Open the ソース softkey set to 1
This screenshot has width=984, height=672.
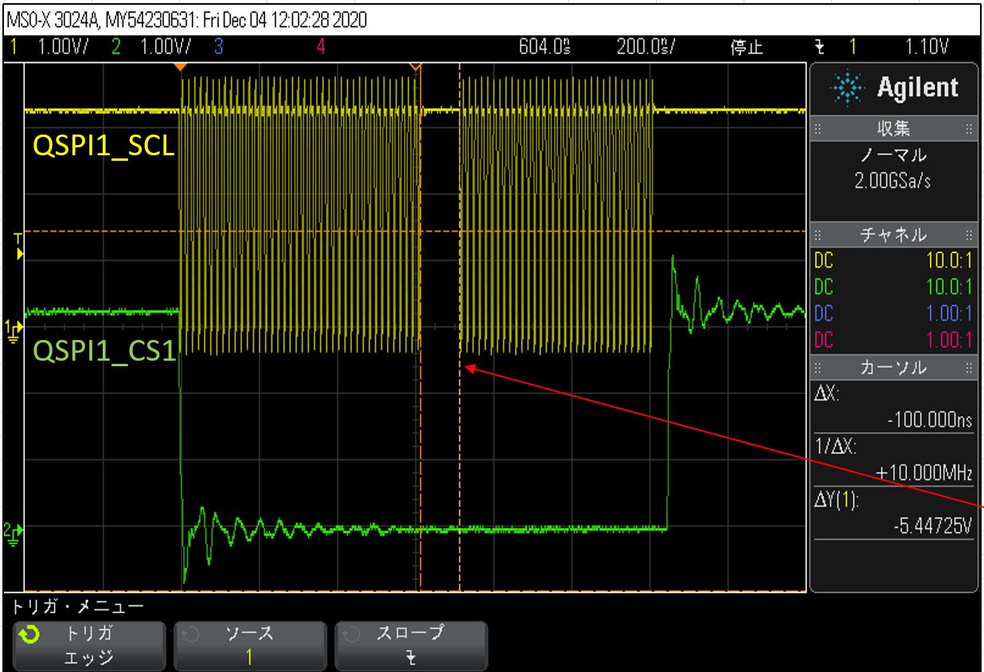(250, 646)
